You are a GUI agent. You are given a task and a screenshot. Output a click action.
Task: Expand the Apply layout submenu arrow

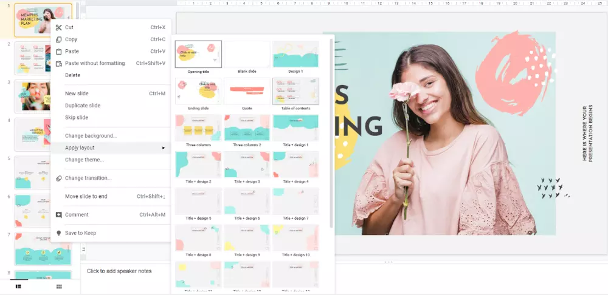[164, 148]
